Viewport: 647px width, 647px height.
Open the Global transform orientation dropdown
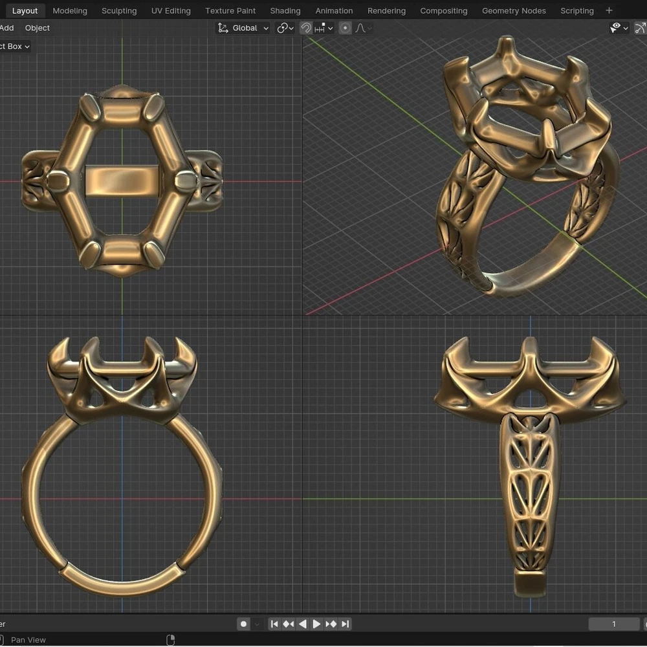(243, 28)
